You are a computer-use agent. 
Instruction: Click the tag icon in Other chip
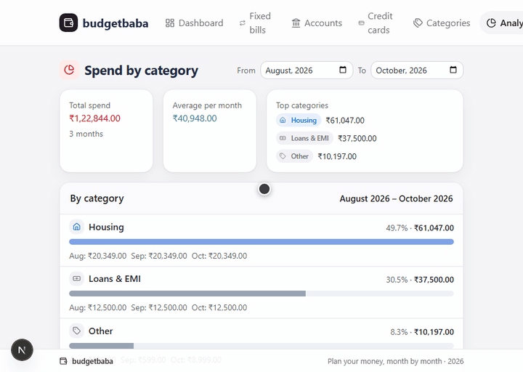283,156
